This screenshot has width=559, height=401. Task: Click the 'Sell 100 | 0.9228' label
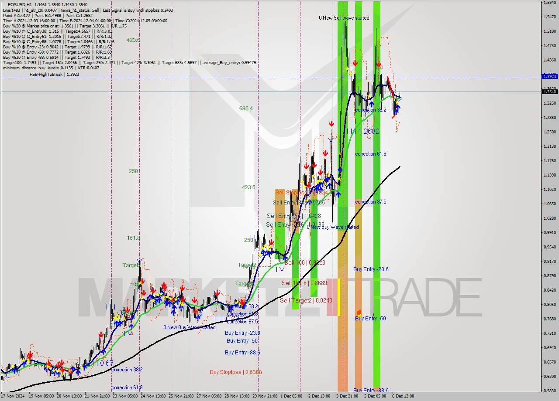click(x=305, y=262)
